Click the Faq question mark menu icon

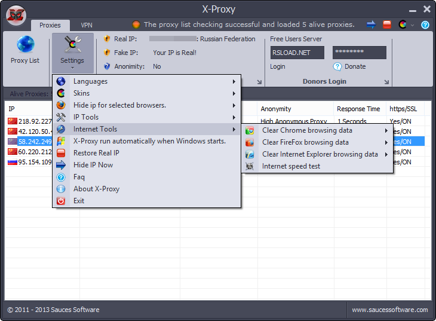click(61, 177)
